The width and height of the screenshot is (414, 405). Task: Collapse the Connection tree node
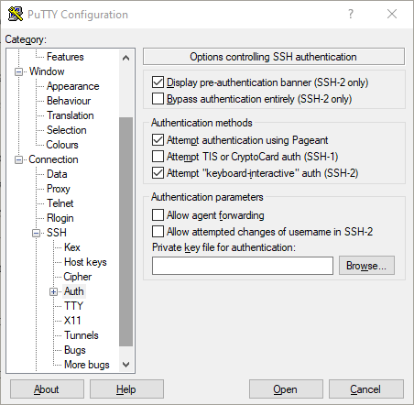(18, 159)
